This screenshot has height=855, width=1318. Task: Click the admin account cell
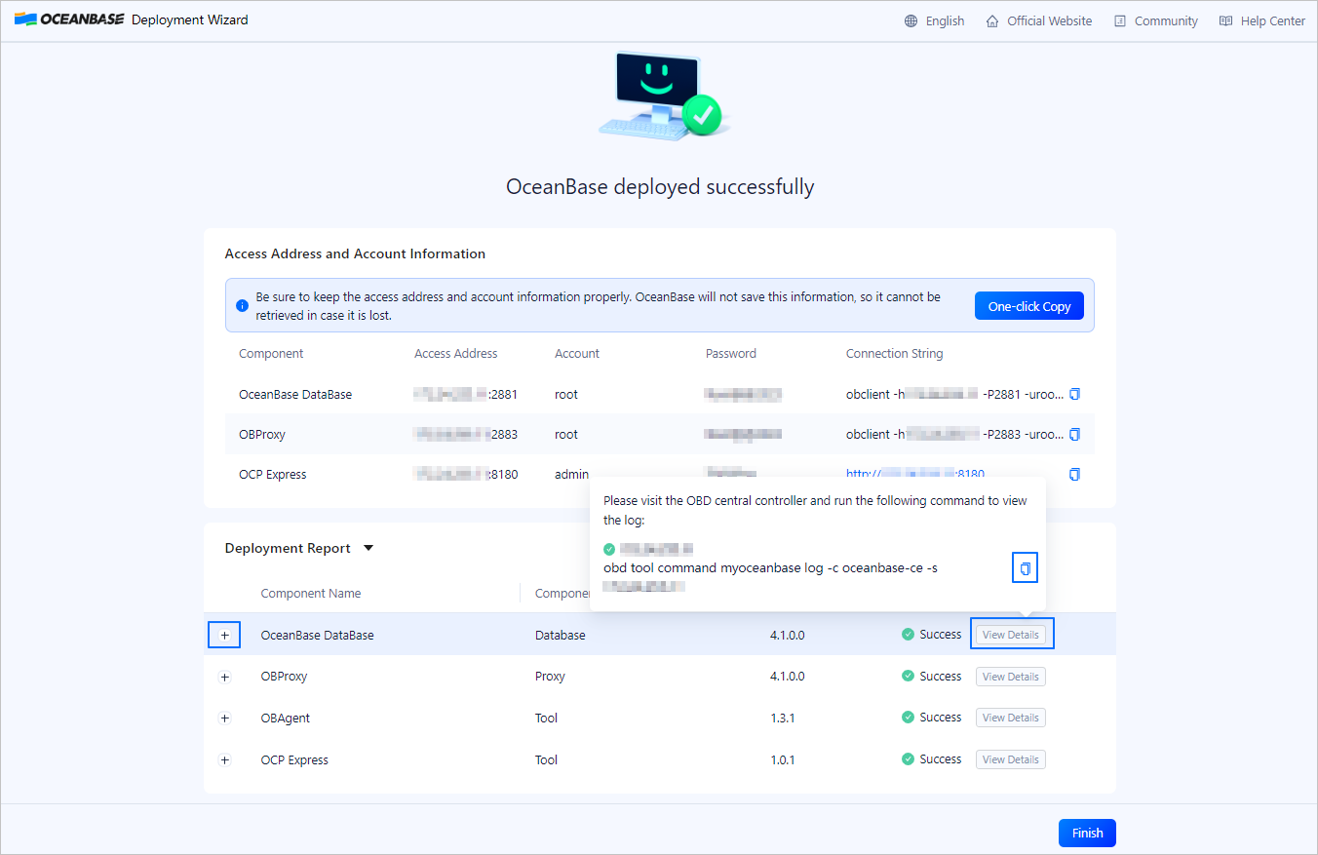point(571,475)
